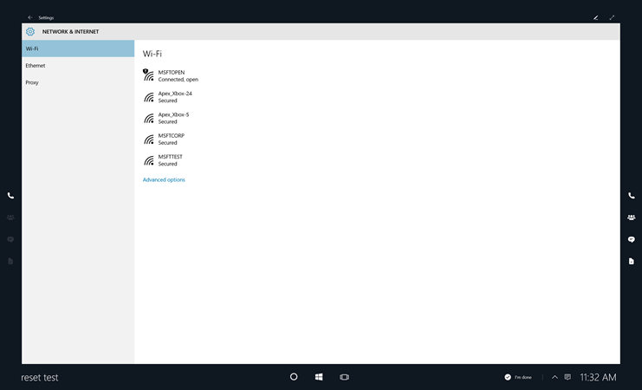Switch to the Proxy settings tab
Viewport: 642px width, 390px height.
pyautogui.click(x=32, y=82)
